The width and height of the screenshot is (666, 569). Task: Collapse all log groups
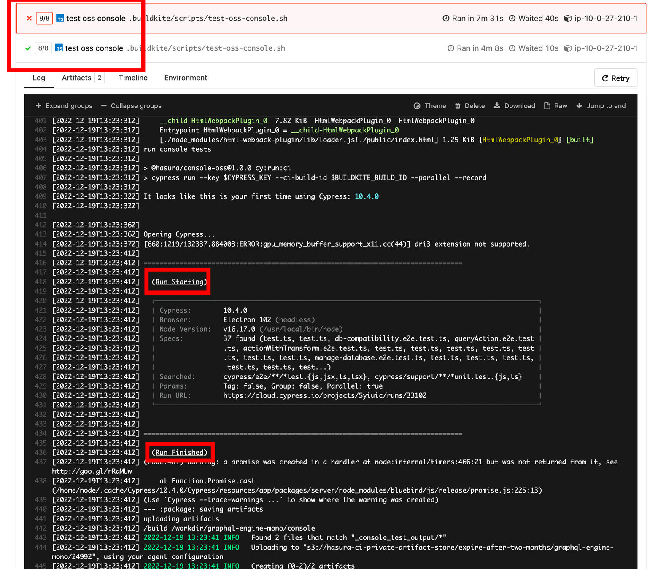(131, 106)
